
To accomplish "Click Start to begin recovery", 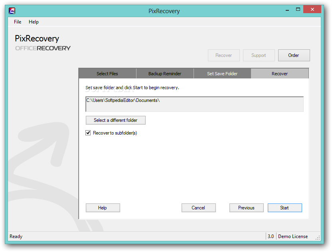I will pos(285,208).
